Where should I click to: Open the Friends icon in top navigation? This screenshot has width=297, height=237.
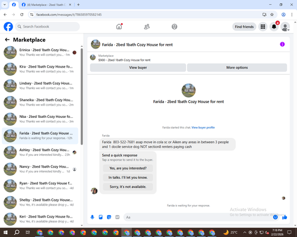[x=147, y=27]
